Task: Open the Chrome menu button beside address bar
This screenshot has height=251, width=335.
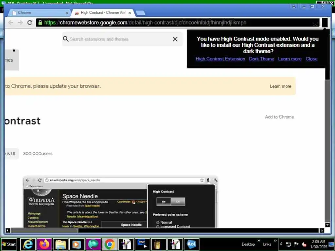Action: pyautogui.click(x=325, y=23)
